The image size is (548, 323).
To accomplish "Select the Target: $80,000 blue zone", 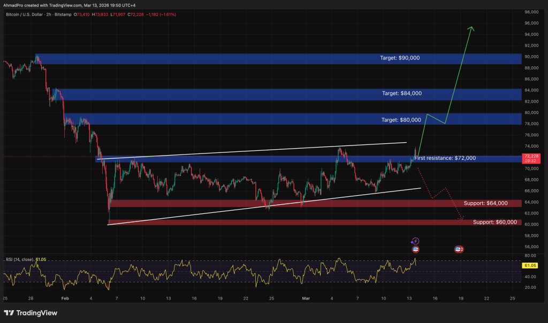I will pyautogui.click(x=279, y=119).
